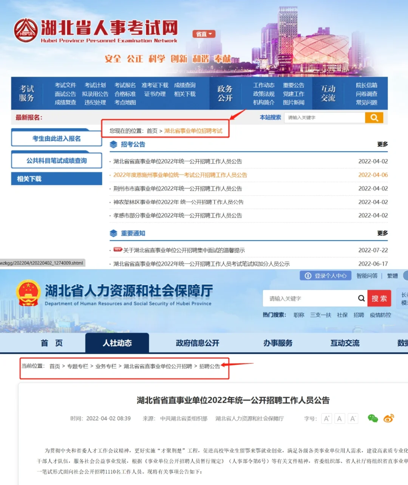Open the 省直 region dropdown
408x485 pixels.
204,34
